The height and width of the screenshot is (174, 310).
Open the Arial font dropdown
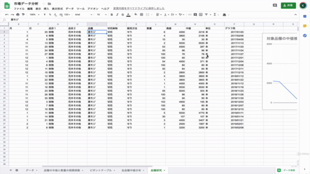tap(83, 14)
